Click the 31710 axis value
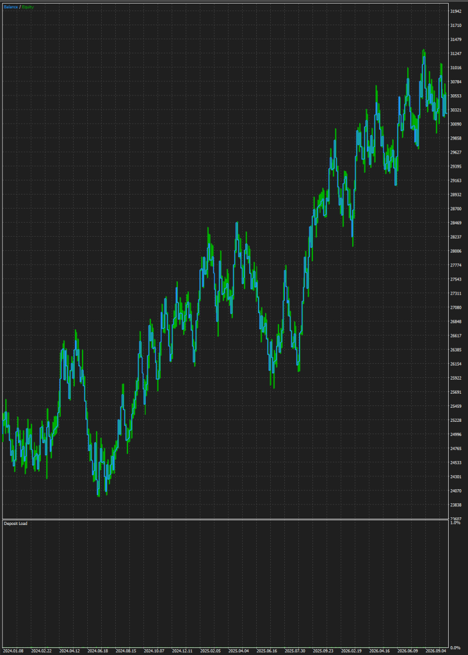 456,25
